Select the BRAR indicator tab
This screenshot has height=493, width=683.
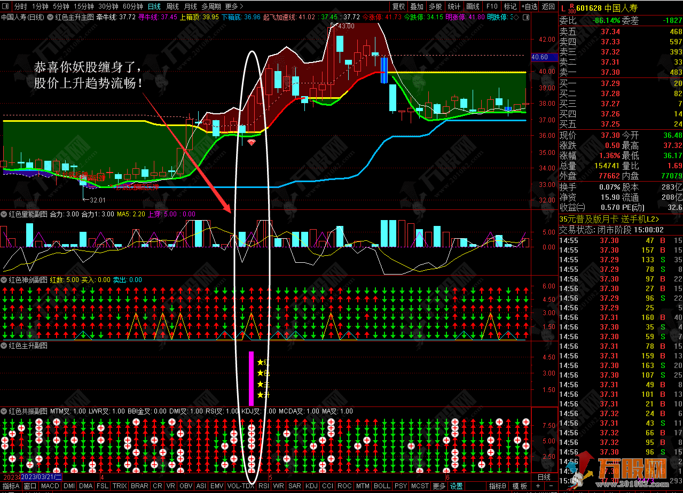click(x=139, y=487)
